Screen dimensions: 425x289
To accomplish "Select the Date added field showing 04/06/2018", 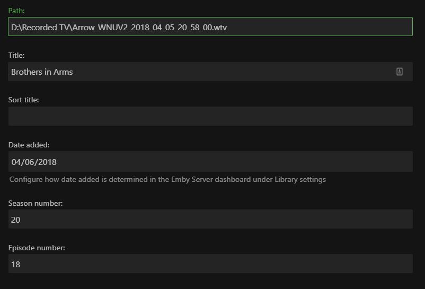I will point(210,162).
